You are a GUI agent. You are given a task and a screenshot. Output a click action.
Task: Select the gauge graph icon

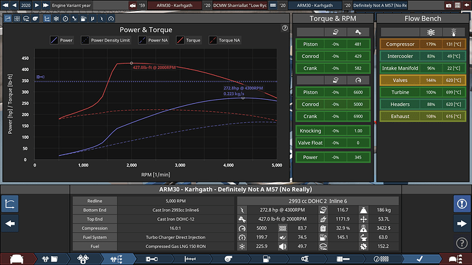coord(65,18)
